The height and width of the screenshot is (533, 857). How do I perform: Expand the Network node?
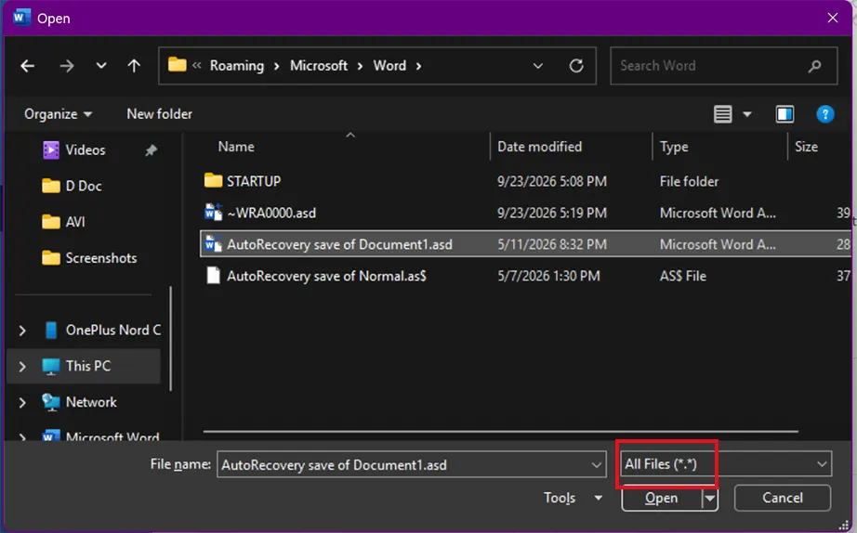(22, 402)
